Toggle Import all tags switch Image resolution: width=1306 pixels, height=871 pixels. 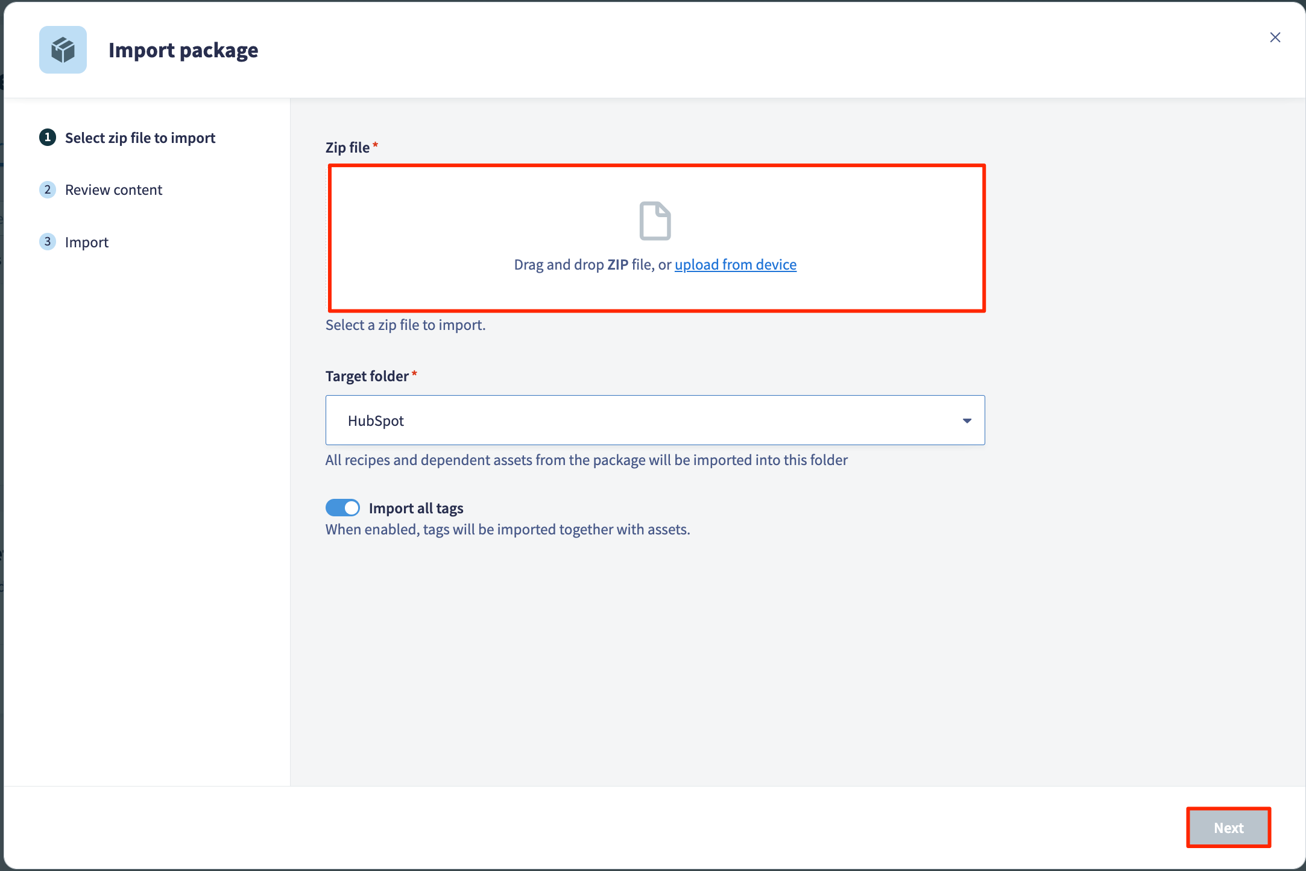pyautogui.click(x=342, y=508)
